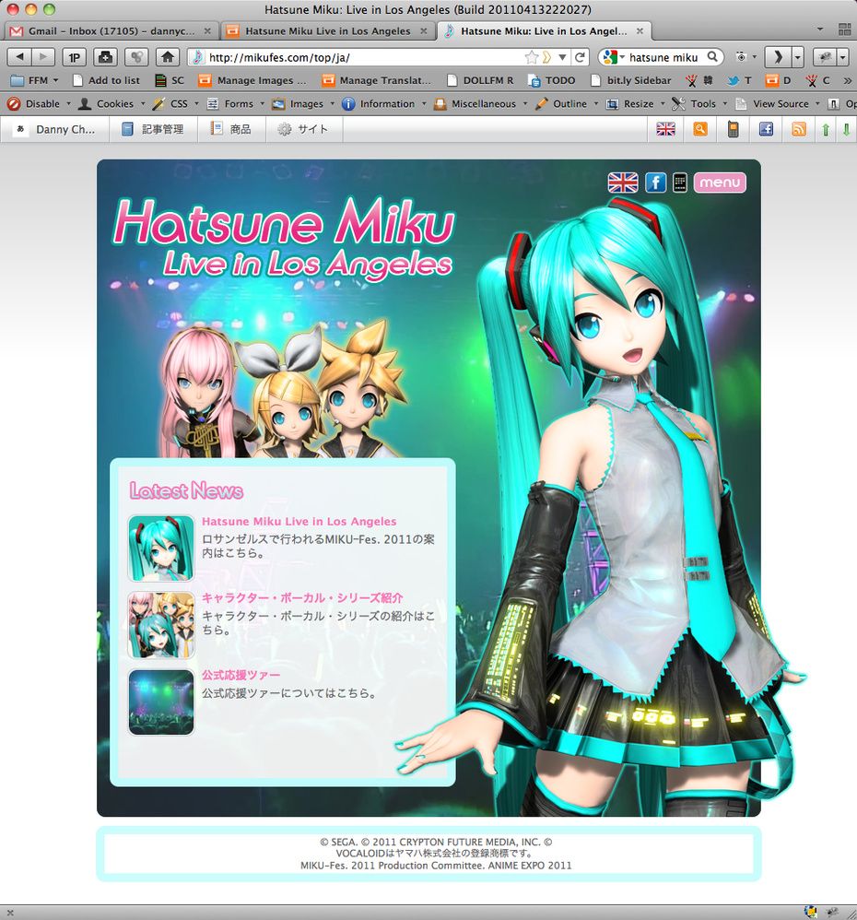Screen dimensions: 857x920
Task: Open the Hatsune Miku Live in Los Angeles news link
Action: (299, 522)
